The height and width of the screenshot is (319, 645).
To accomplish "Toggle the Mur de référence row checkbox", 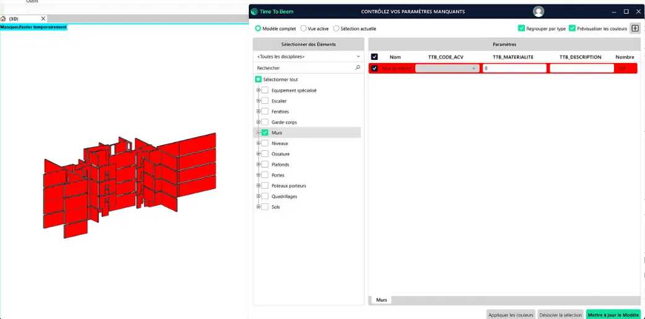I will pyautogui.click(x=374, y=68).
